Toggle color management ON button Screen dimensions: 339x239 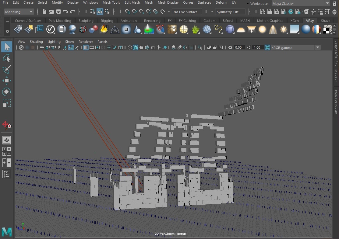click(267, 47)
